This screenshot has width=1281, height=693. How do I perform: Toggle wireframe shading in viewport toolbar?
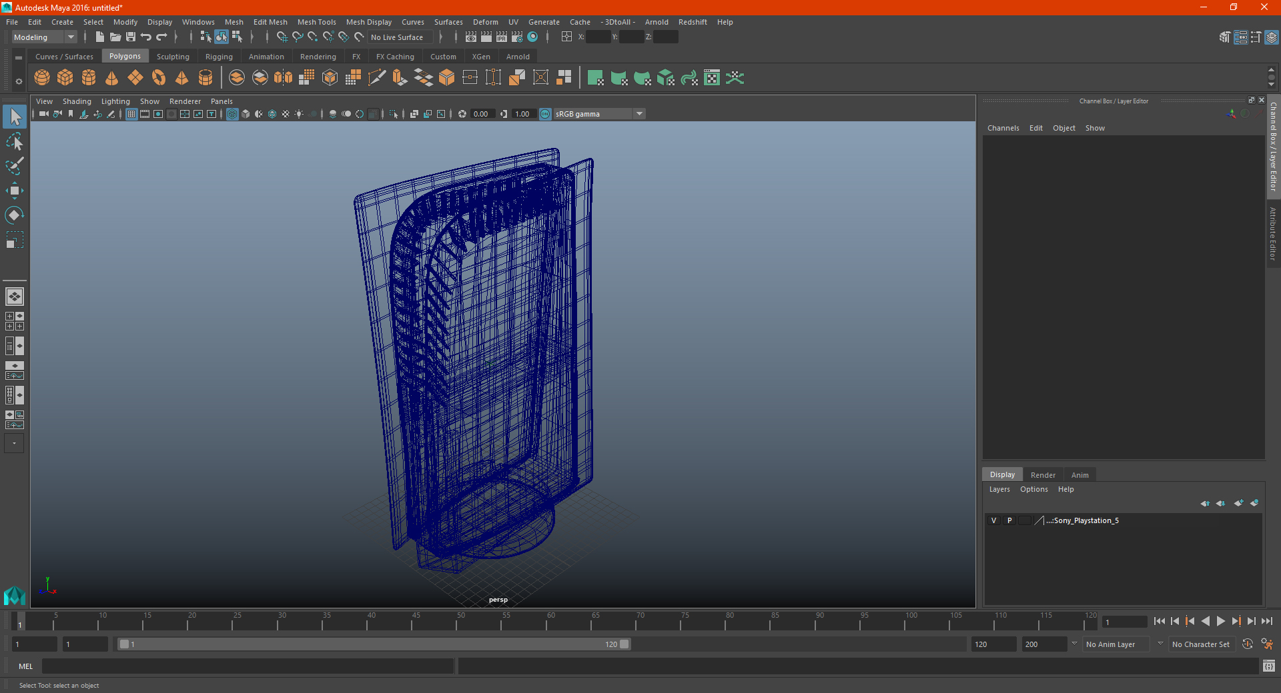coord(232,114)
